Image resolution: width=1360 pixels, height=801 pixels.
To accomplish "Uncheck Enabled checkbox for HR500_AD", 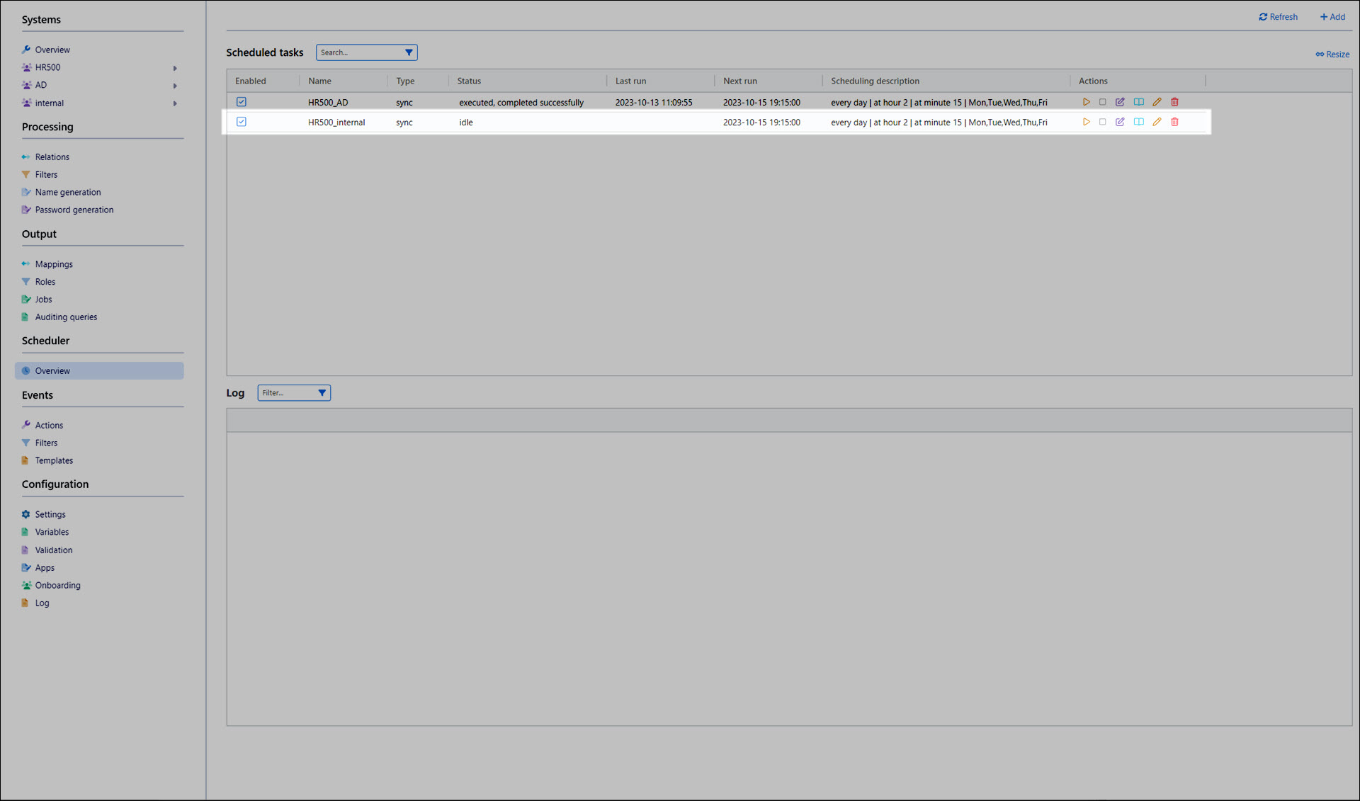I will pos(242,102).
